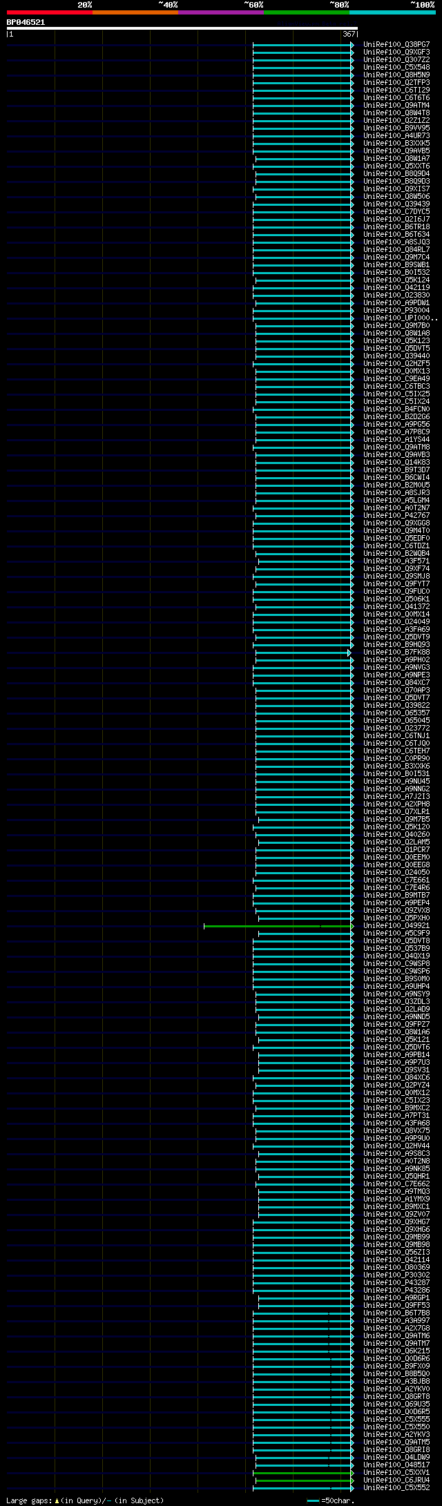Select the label UniRef100_Q4LDW9
The width and height of the screenshot is (442, 1506).
[396, 1458]
